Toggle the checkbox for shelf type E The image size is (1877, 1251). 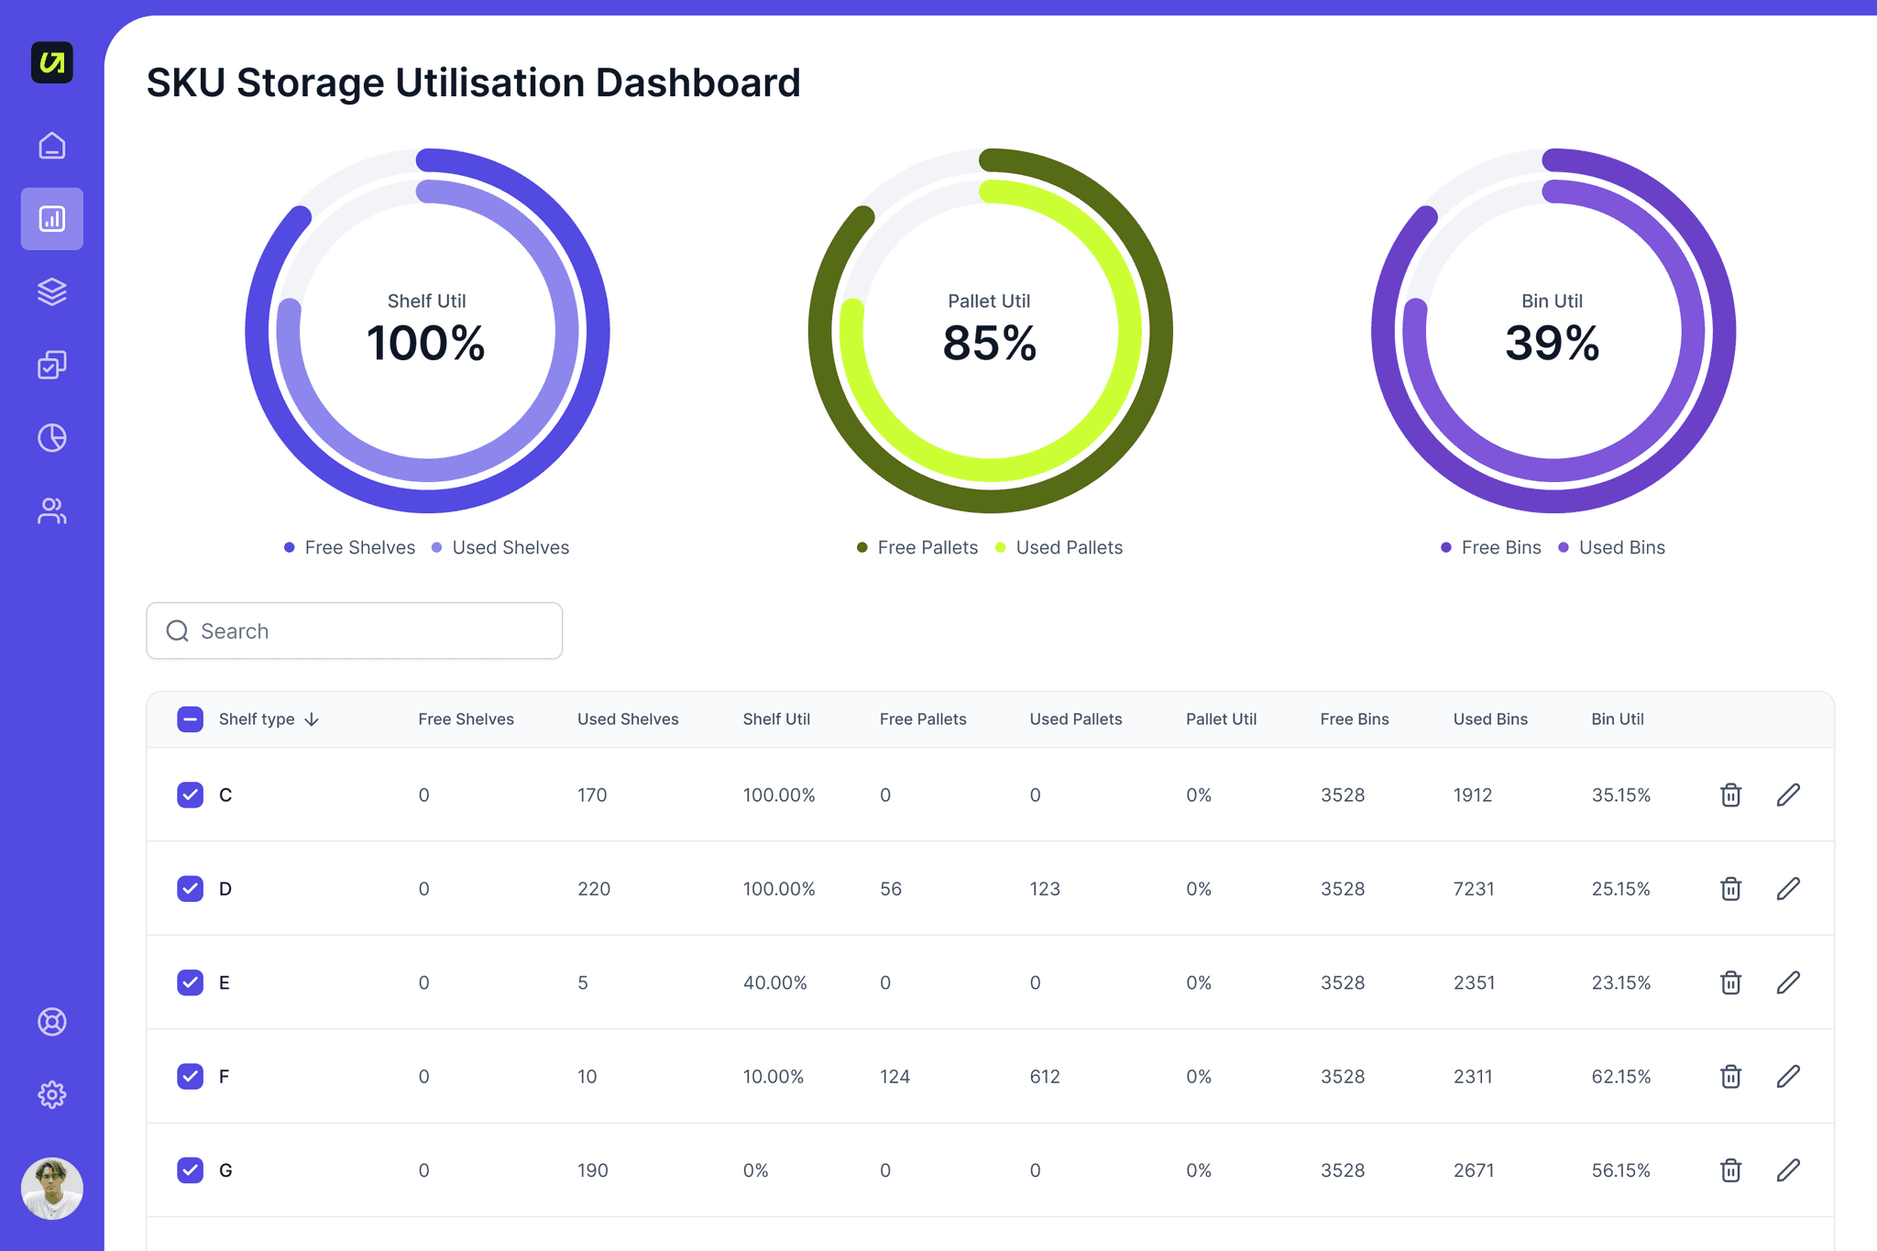[190, 982]
